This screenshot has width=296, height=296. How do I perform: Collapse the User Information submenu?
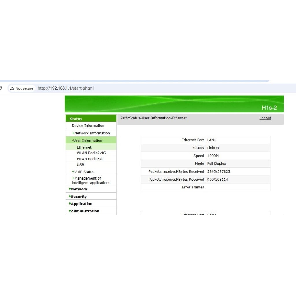pyautogui.click(x=87, y=140)
